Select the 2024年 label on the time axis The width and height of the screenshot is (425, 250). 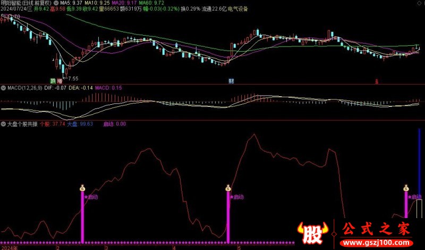coord(9,247)
